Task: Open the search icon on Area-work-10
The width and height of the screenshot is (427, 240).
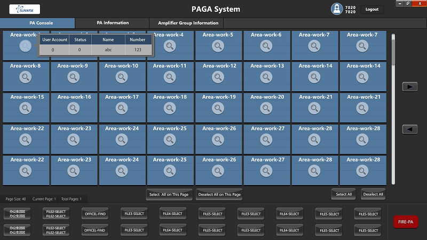Action: click(x=121, y=77)
